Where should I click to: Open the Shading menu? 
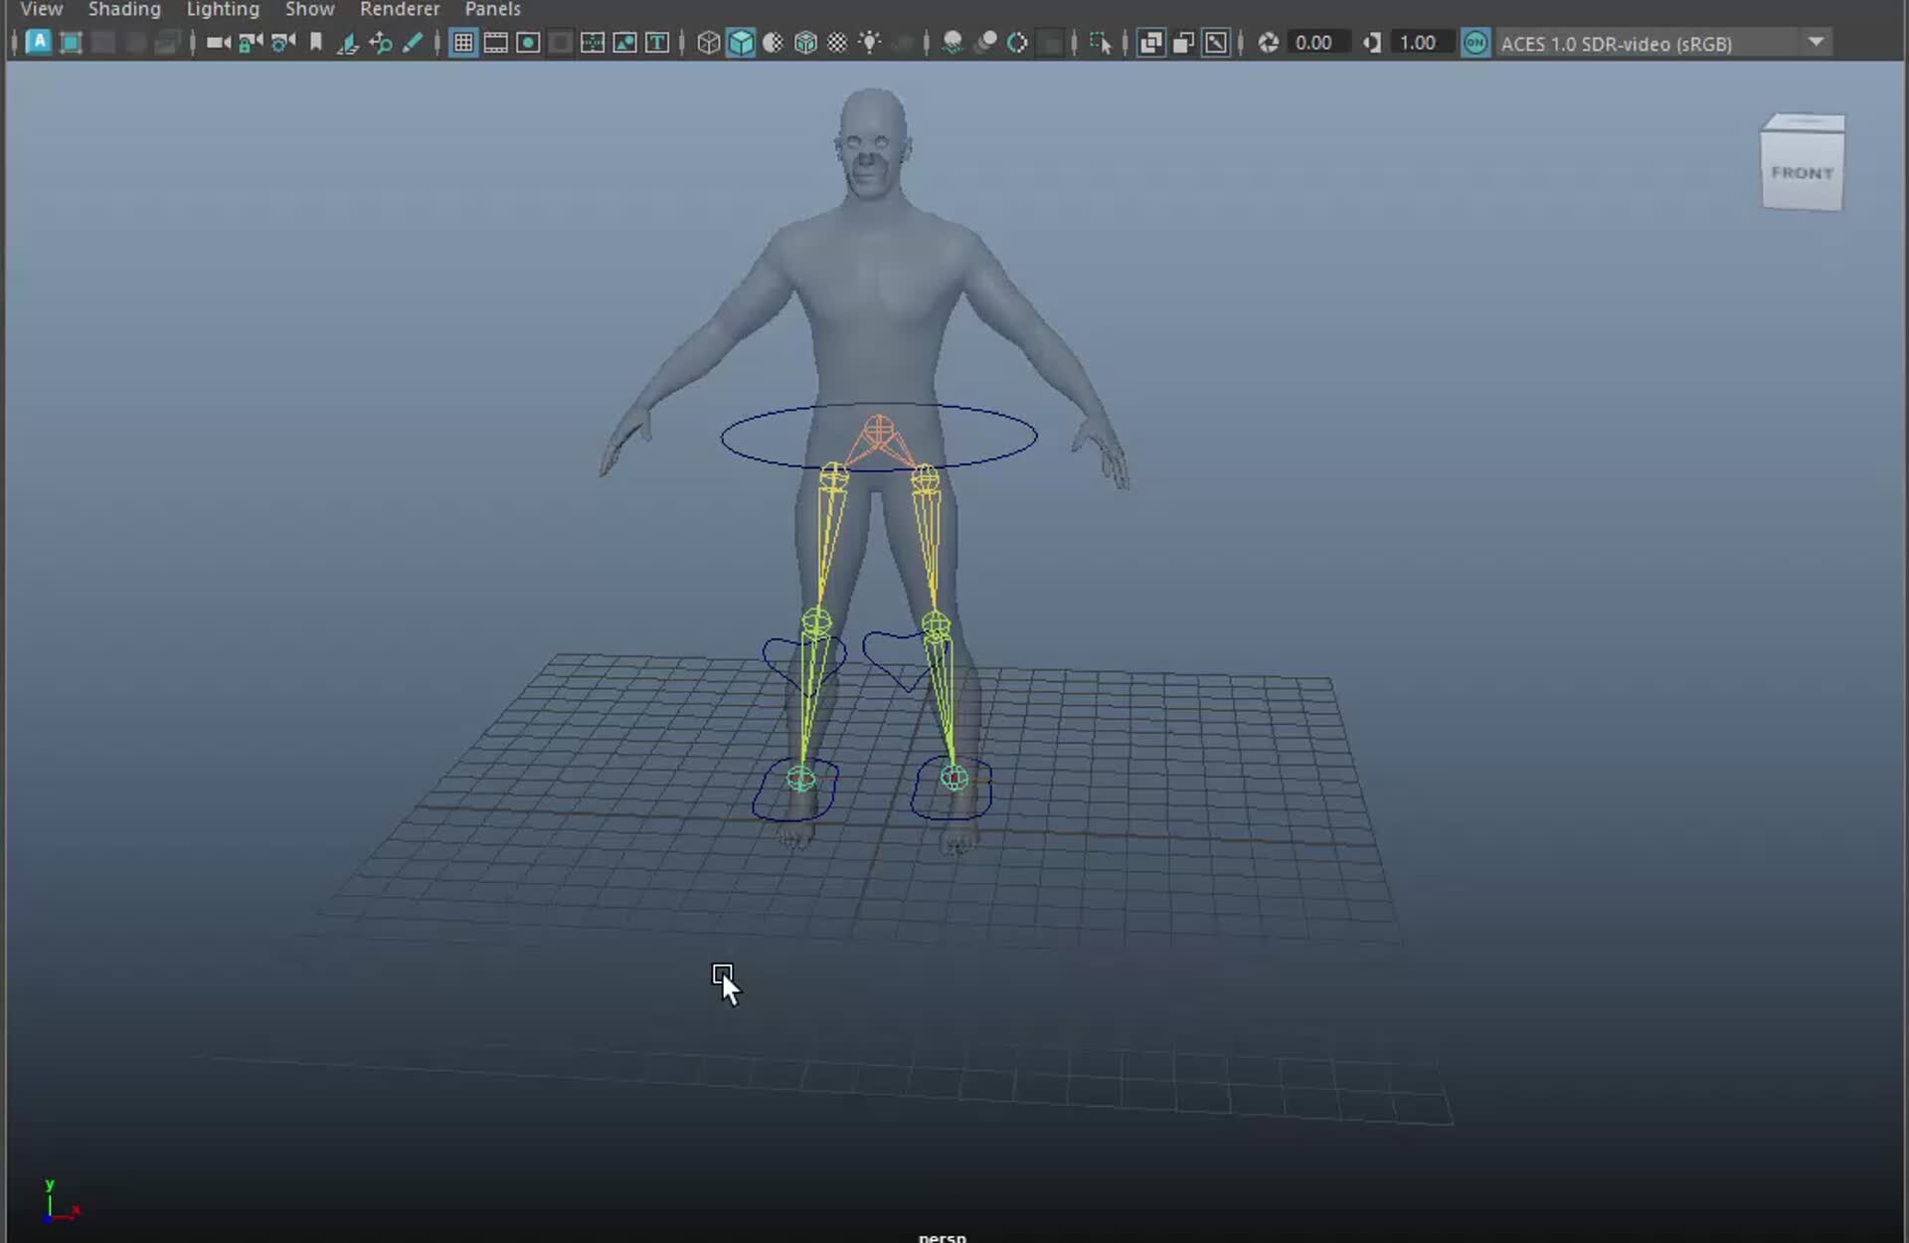[x=123, y=9]
